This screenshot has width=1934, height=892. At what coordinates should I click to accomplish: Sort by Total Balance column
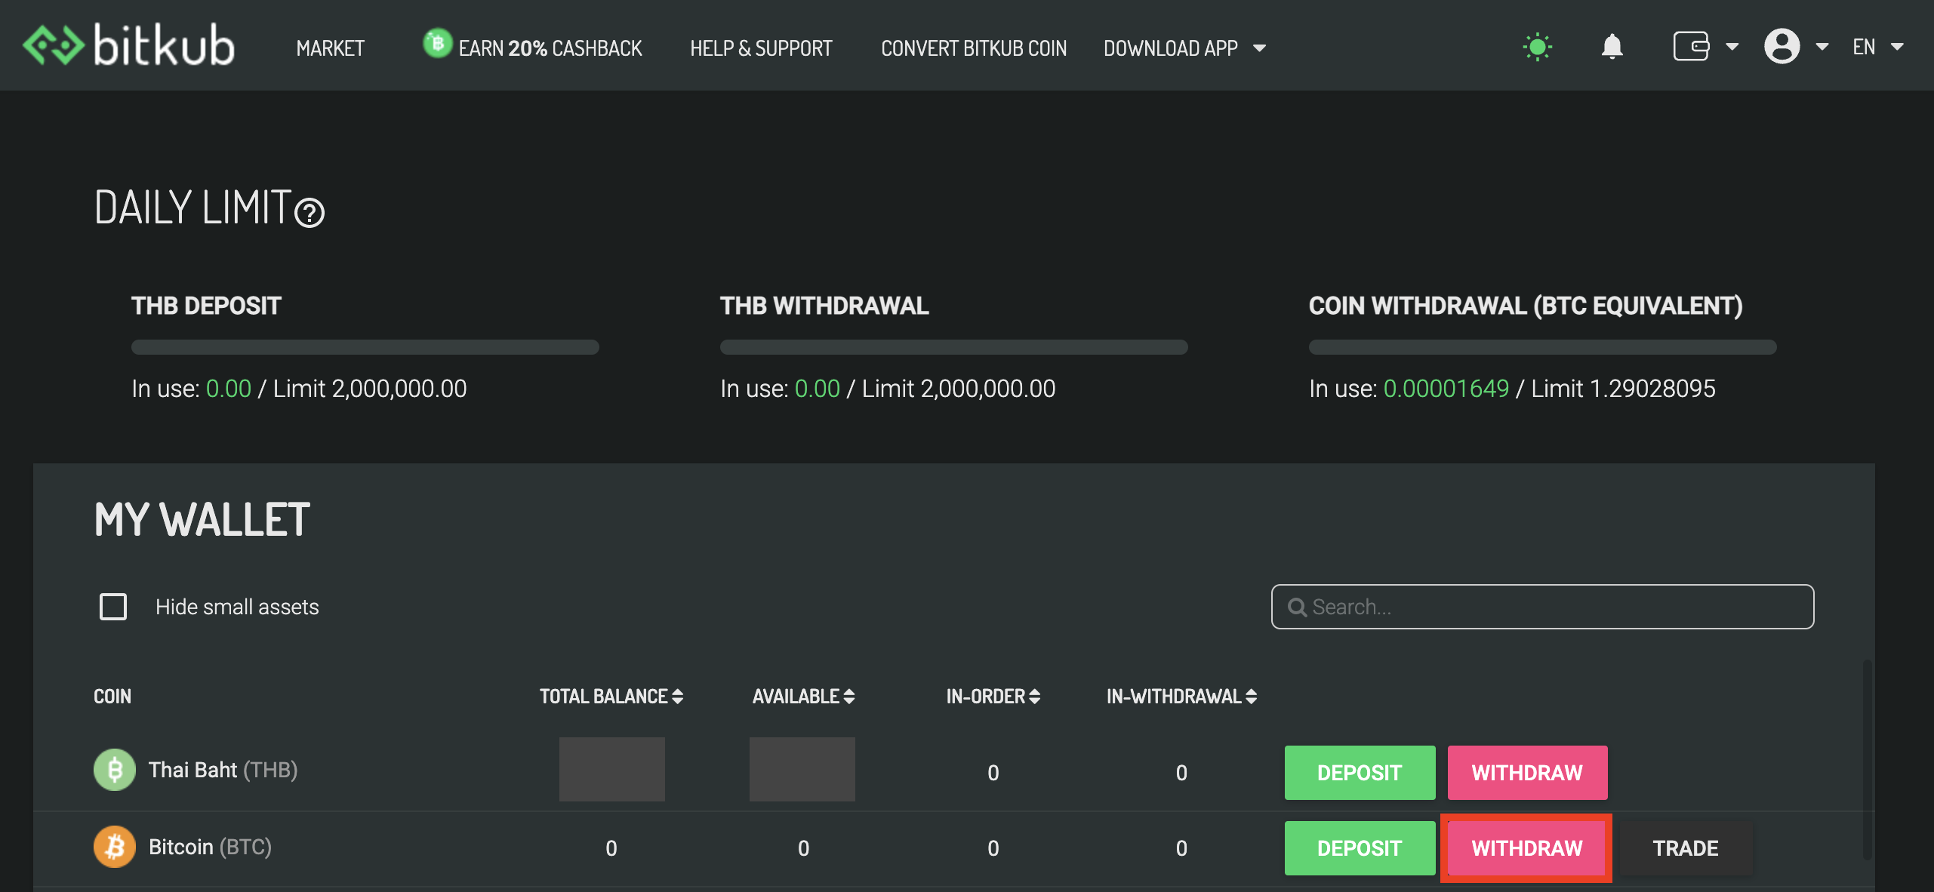[x=611, y=697]
